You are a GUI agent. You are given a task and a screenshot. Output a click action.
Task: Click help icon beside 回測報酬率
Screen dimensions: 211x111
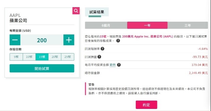pyautogui.click(x=102, y=49)
